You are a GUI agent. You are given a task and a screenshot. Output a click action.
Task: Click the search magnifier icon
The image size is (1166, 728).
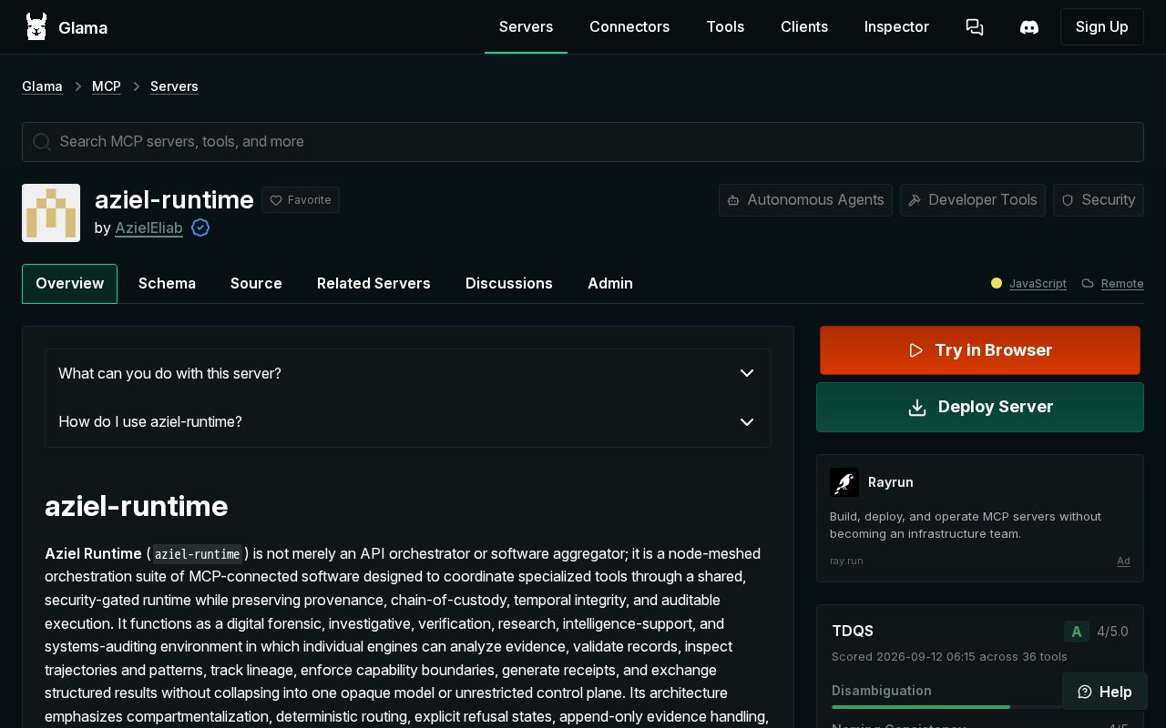tap(42, 142)
